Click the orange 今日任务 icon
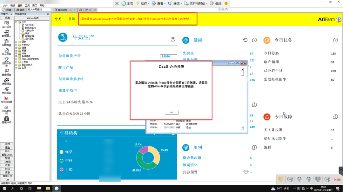The height and width of the screenshot is (192, 343). (267, 40)
